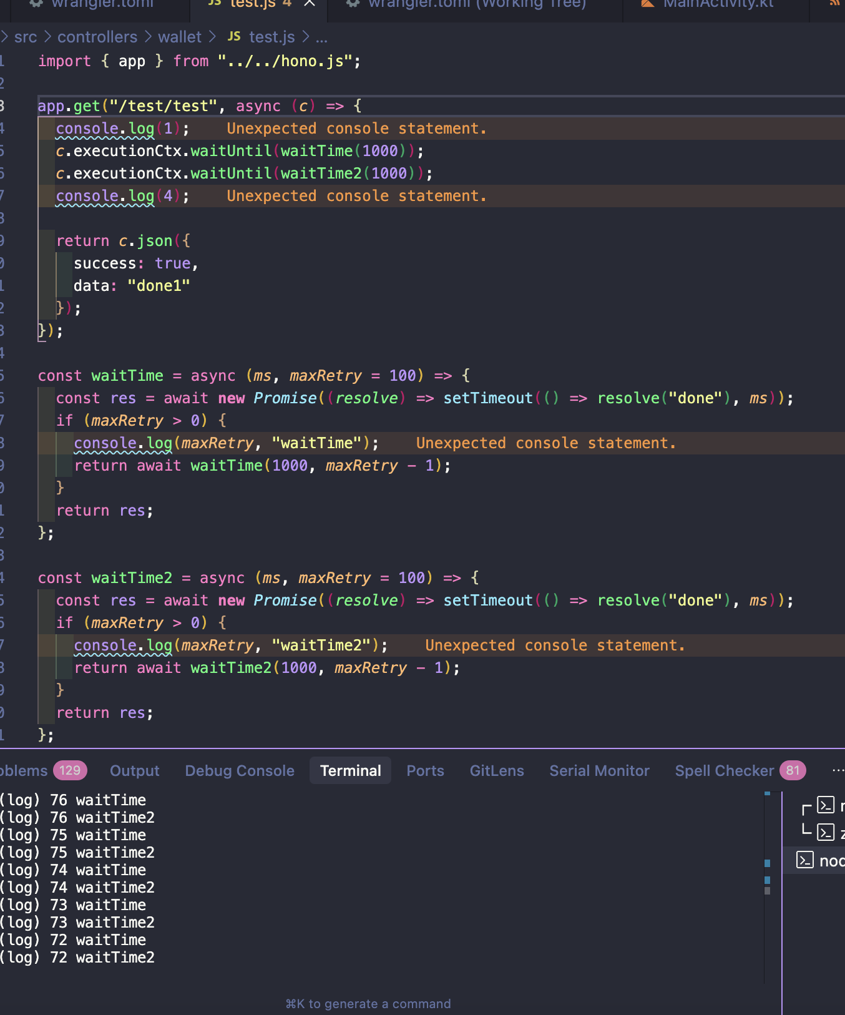845x1015 pixels.
Task: Click the controllers breadcrumb segment
Action: 97,37
